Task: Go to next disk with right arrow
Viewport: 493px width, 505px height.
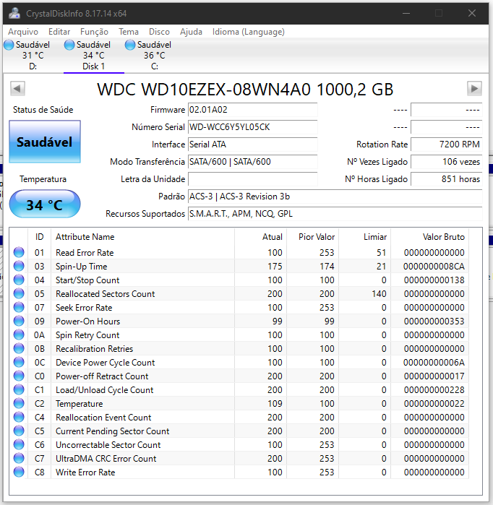Action: (x=474, y=89)
